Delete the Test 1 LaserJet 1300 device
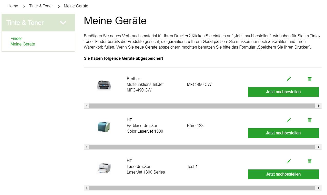This screenshot has height=195, width=327. 310,161
